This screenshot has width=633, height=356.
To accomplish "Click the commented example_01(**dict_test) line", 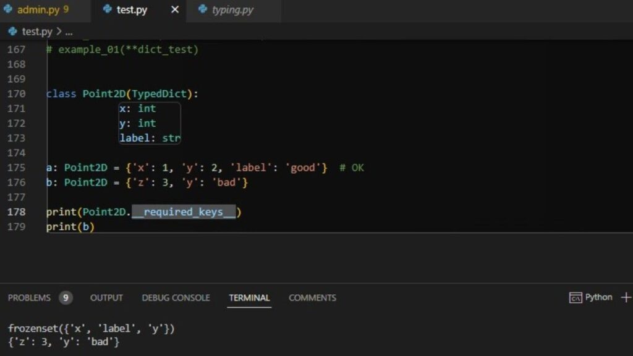I will pos(122,49).
